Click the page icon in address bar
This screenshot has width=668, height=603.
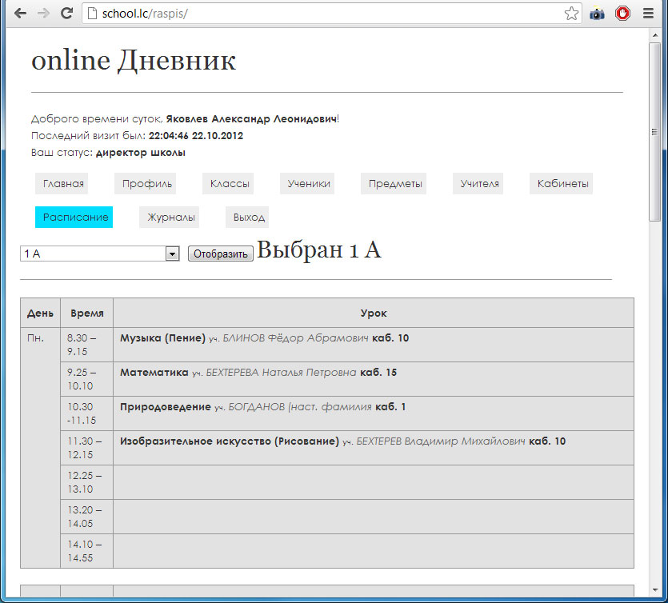pyautogui.click(x=92, y=14)
